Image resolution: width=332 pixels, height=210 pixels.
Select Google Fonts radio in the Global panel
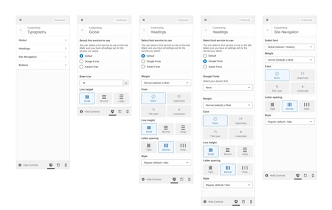click(x=81, y=60)
